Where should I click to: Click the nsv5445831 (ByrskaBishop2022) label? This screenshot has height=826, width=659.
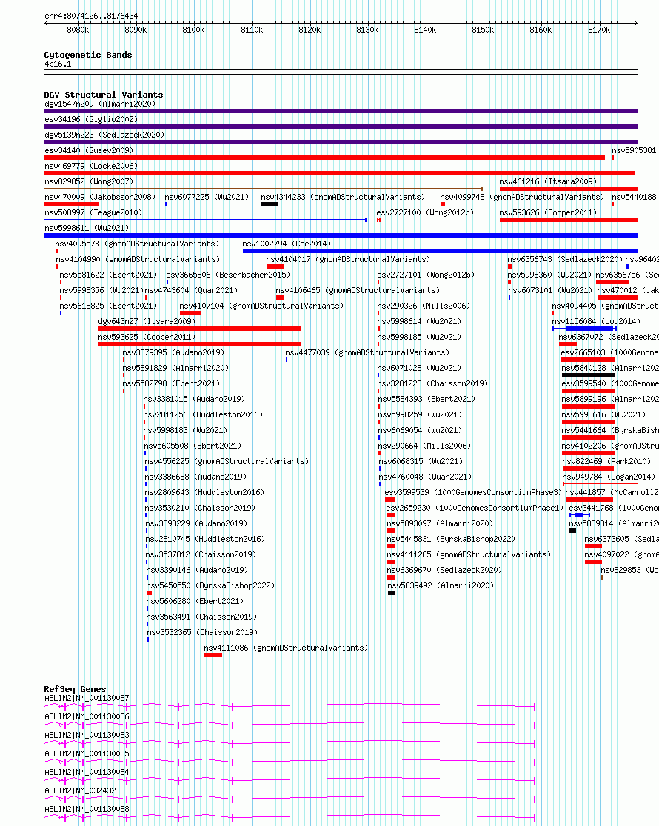pos(451,539)
